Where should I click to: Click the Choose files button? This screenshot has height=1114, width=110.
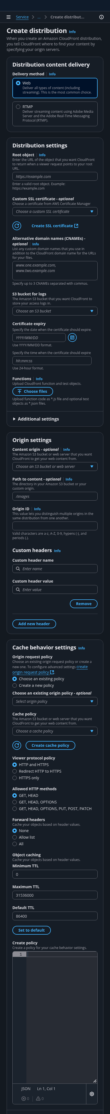tap(33, 391)
